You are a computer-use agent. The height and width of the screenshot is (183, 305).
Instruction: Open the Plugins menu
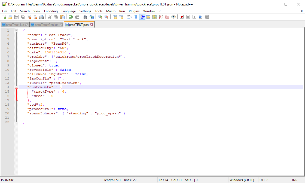(134, 11)
